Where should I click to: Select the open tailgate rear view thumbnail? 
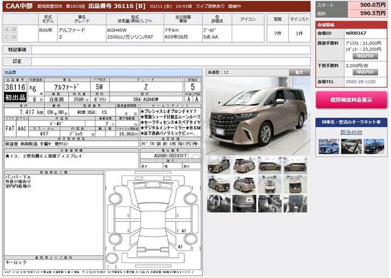(295, 185)
